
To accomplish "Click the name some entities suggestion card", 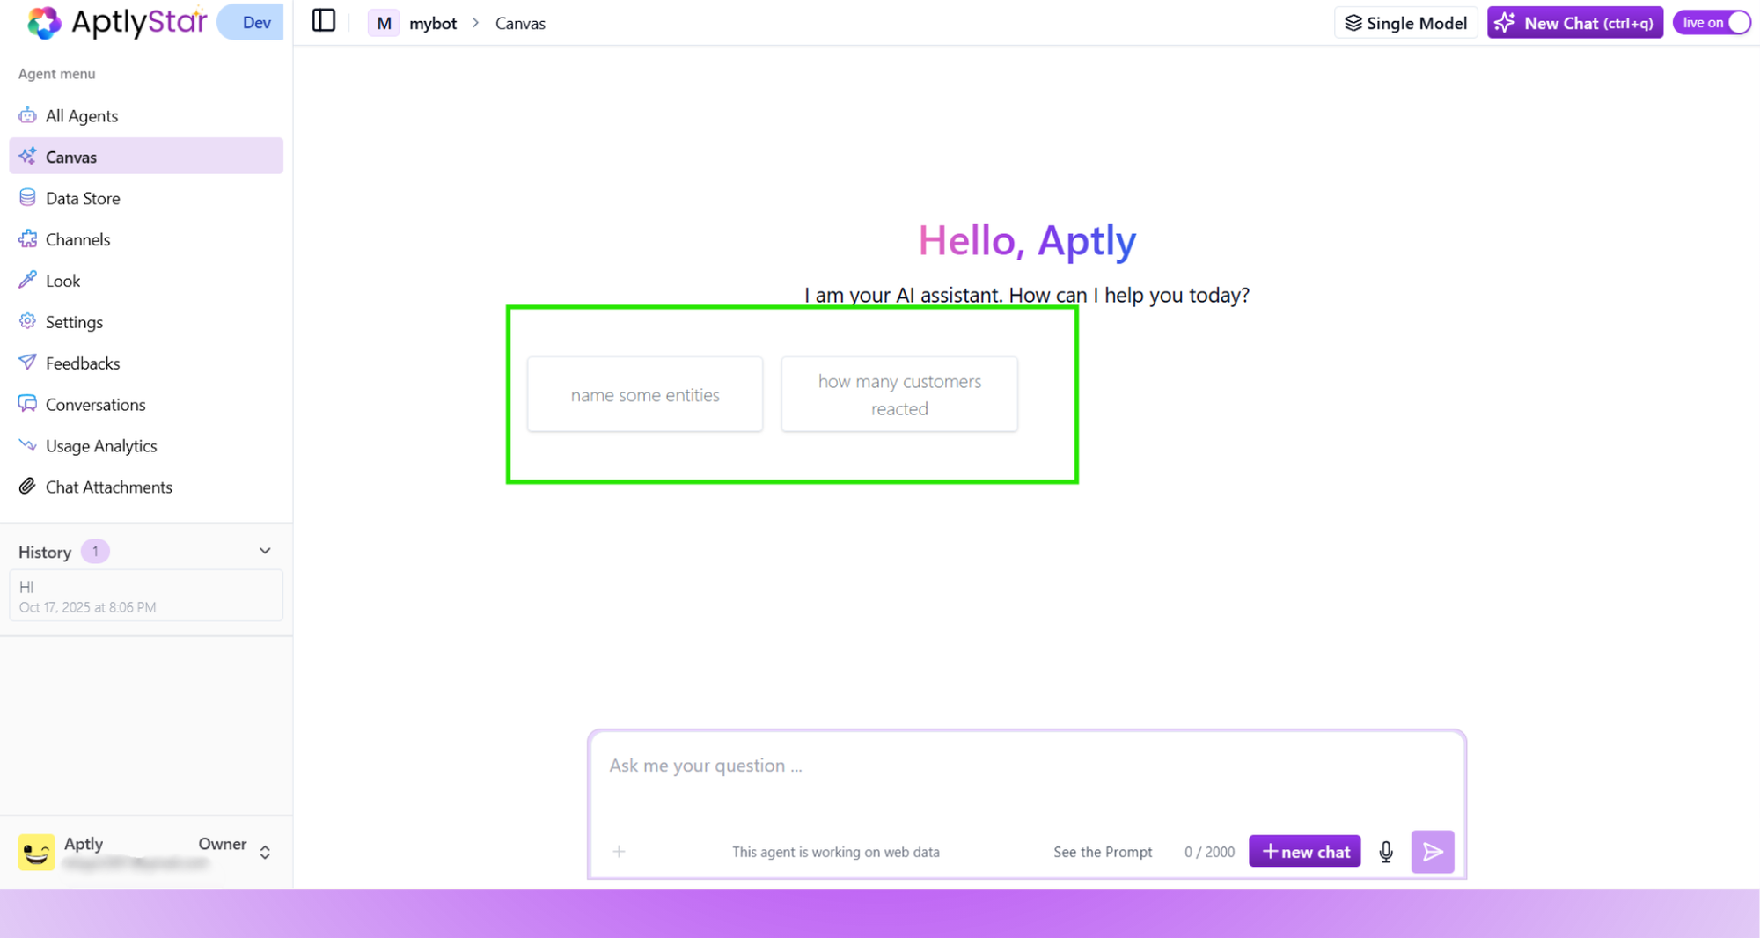I will click(644, 394).
